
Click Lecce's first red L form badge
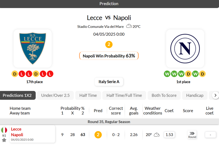pos(22,74)
